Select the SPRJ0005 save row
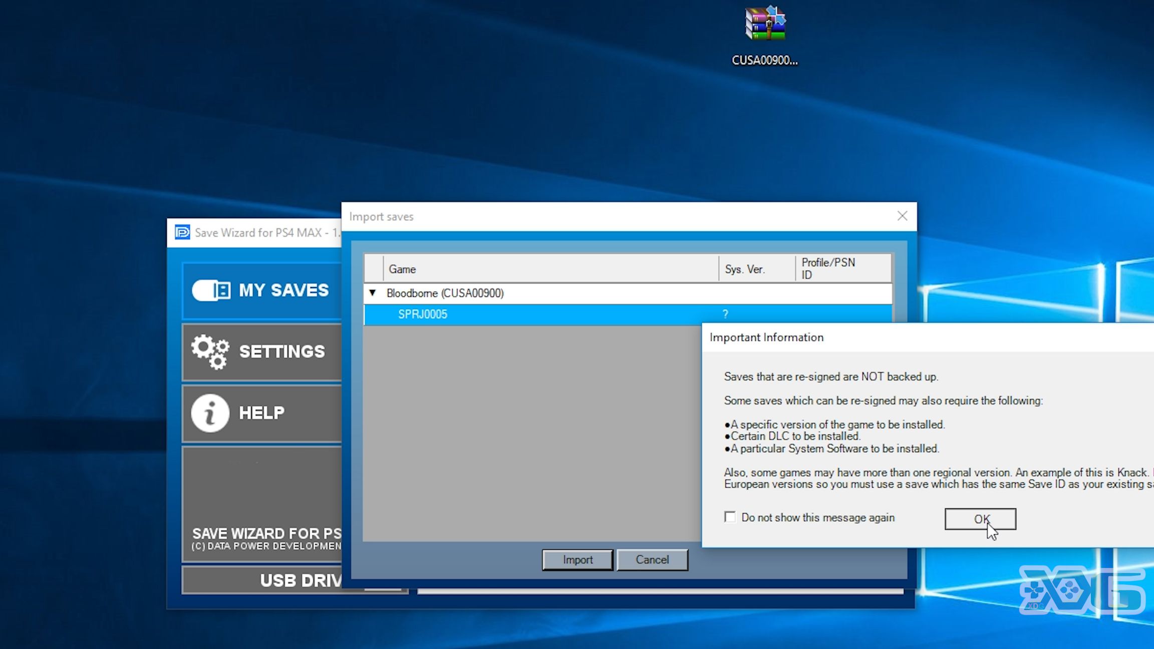Image resolution: width=1154 pixels, height=649 pixels. pos(628,314)
